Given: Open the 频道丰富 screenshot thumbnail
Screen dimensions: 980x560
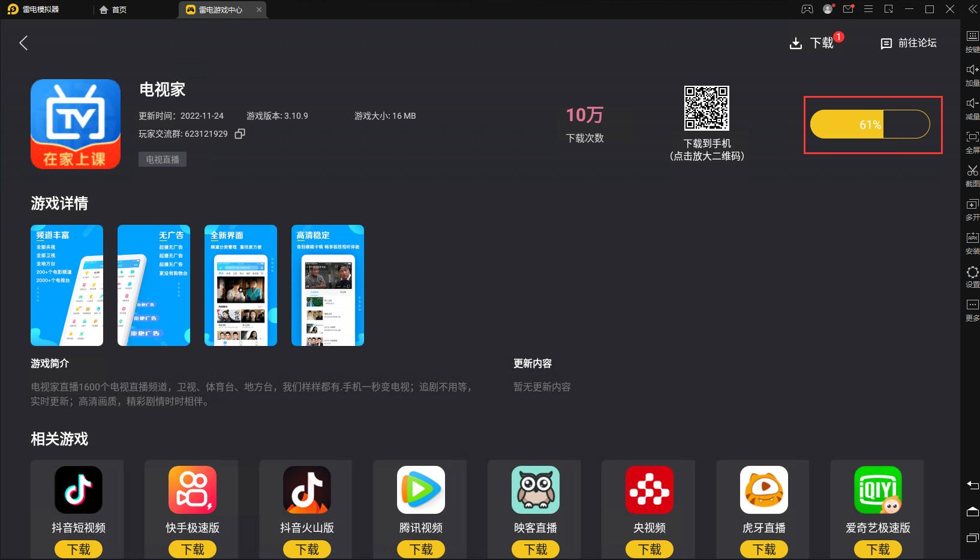Looking at the screenshot, I should pyautogui.click(x=67, y=285).
